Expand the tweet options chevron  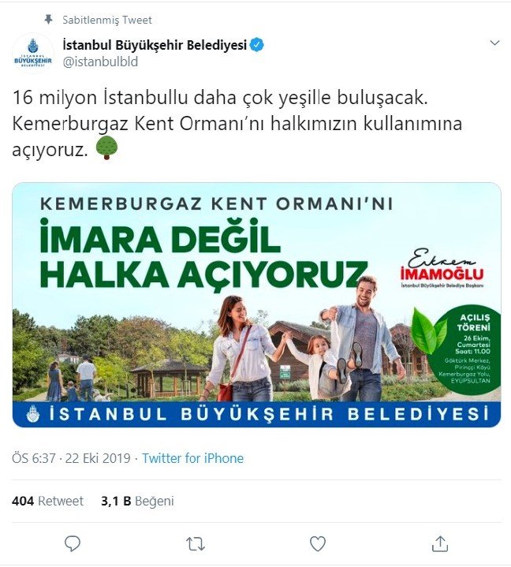pos(494,43)
